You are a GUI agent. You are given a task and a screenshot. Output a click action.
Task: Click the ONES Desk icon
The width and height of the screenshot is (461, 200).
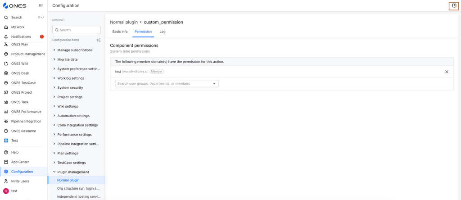pyautogui.click(x=6, y=73)
